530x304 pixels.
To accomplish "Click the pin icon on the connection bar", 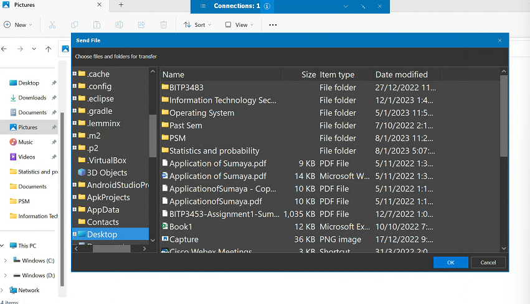I will pos(362,6).
